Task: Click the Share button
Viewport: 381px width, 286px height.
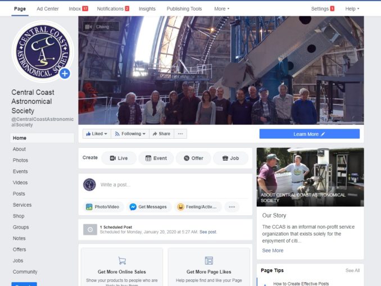Action: point(162,134)
